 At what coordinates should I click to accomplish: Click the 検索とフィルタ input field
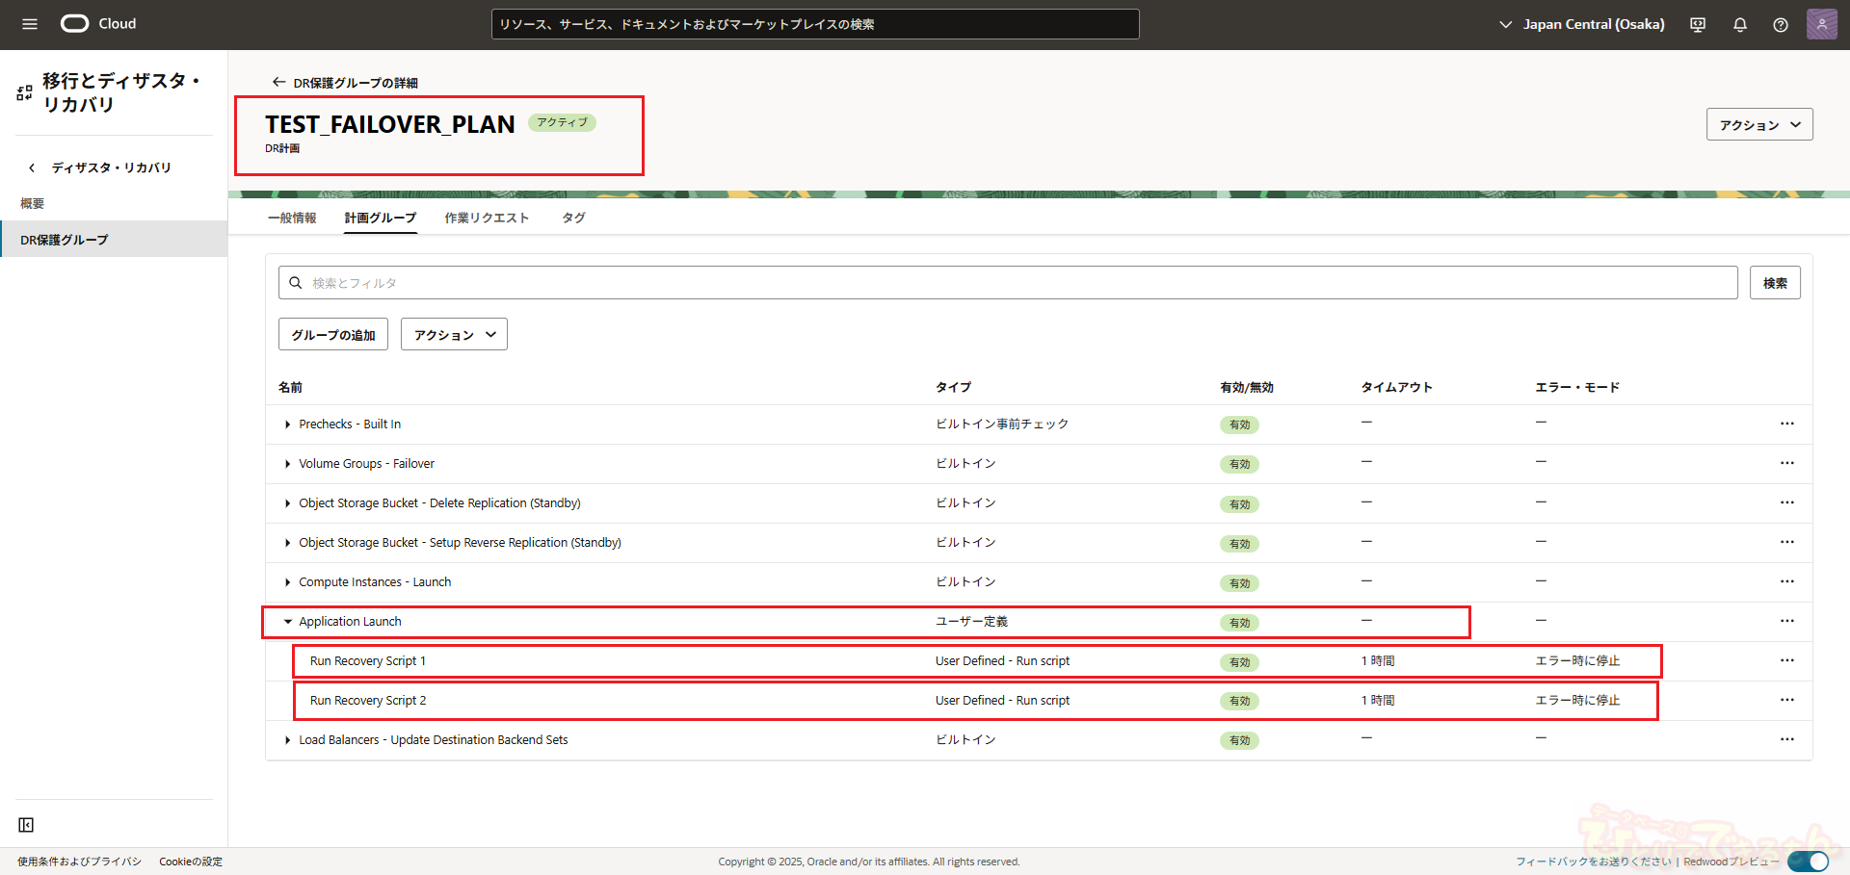[1012, 283]
